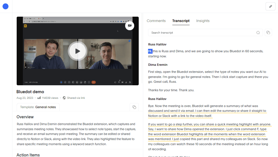Open the Comments tab
Screen dimensions: 278x157
pos(156,21)
